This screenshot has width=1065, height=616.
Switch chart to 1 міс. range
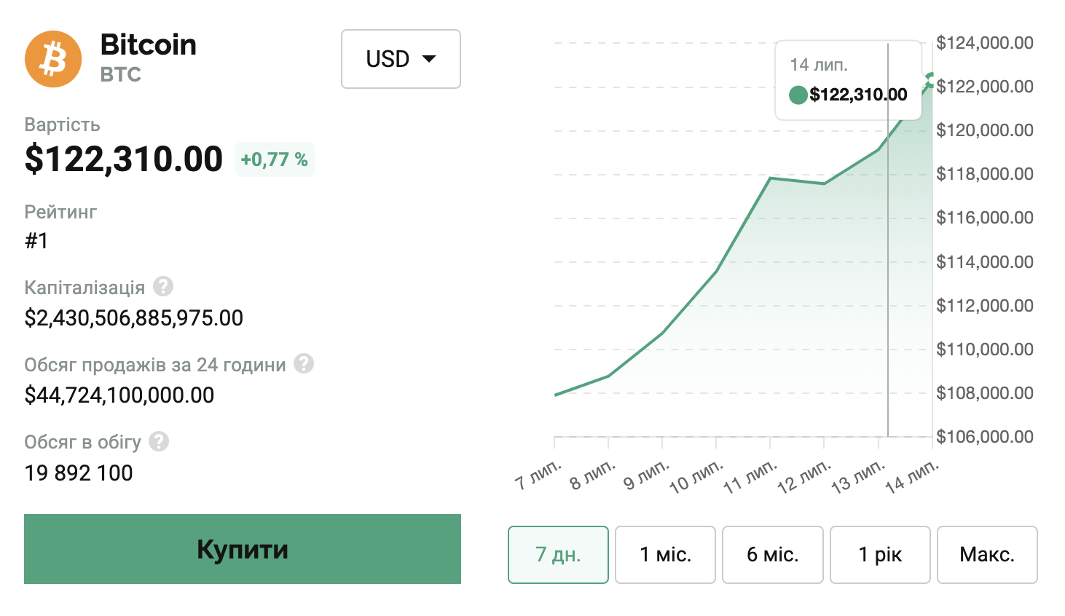coord(665,555)
